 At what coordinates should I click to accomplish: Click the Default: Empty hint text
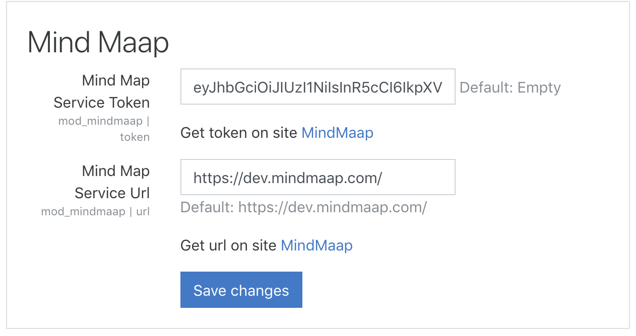click(x=510, y=87)
